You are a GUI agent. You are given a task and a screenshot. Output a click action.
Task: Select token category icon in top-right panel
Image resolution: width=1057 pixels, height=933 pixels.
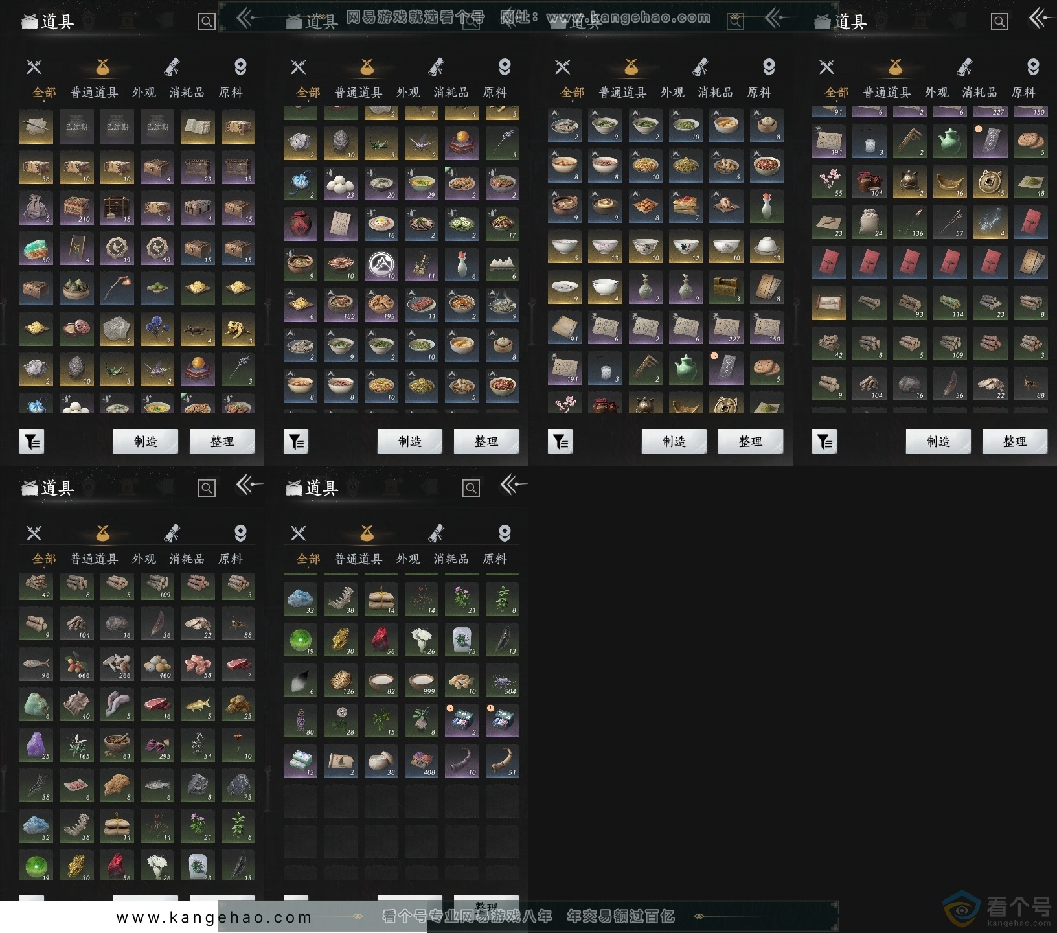[x=1033, y=66]
